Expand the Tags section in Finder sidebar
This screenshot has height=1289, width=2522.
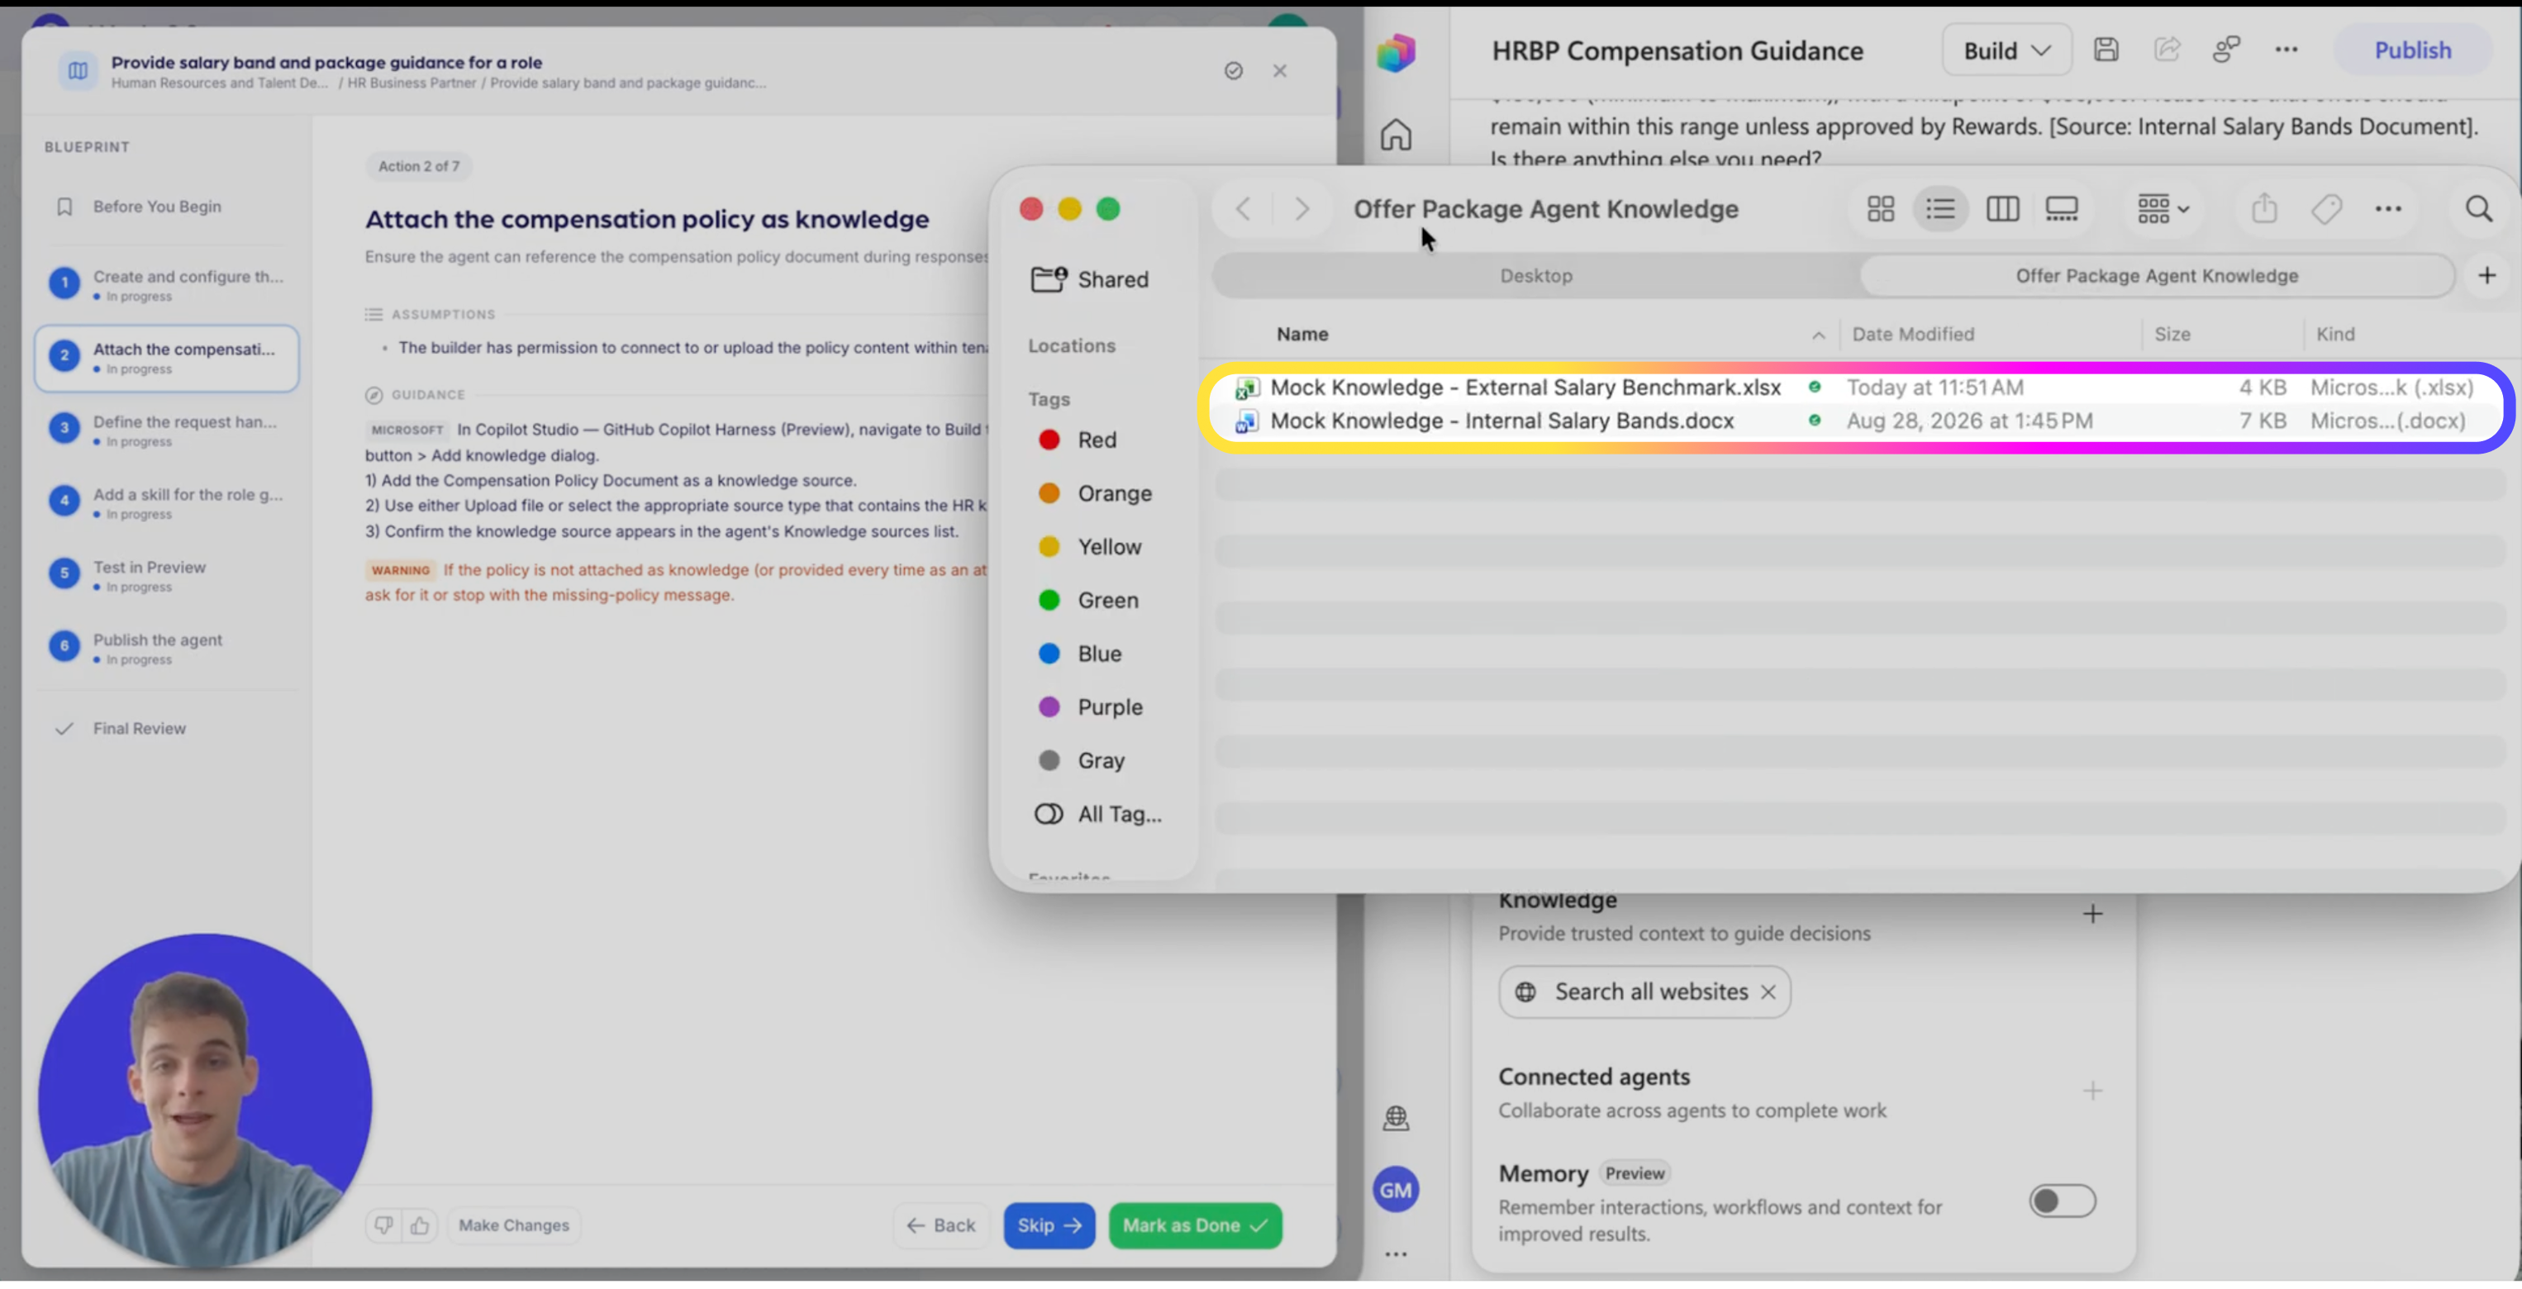(x=1049, y=399)
